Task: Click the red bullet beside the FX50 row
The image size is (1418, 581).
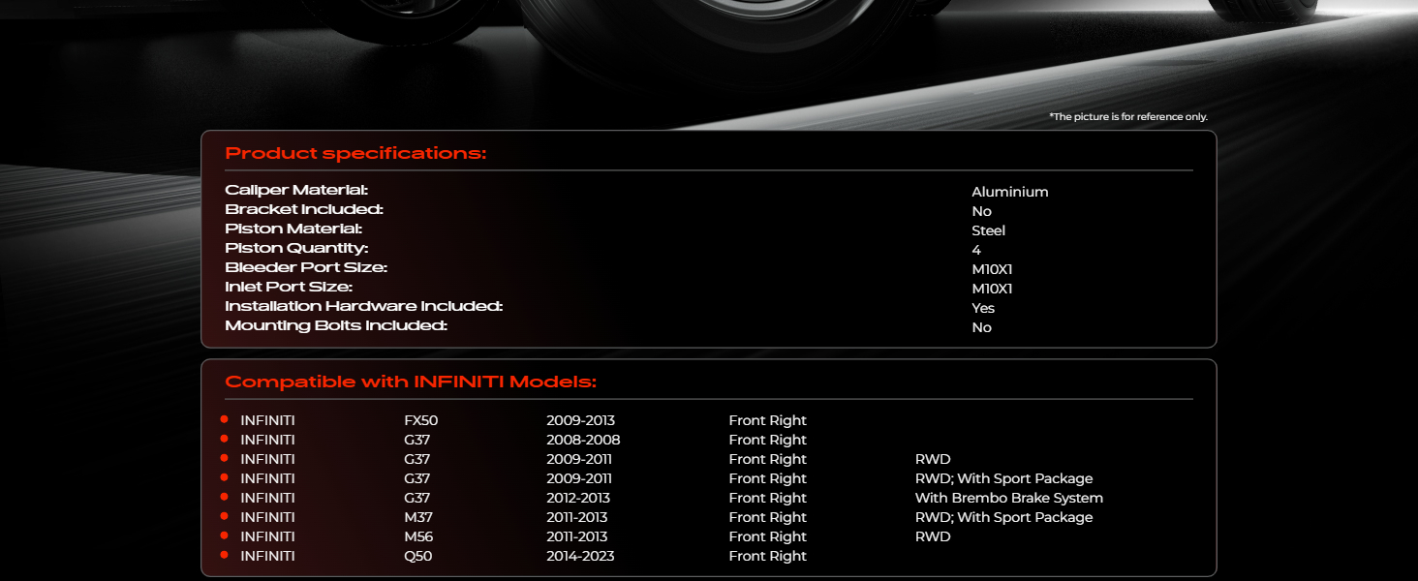Action: click(x=224, y=419)
